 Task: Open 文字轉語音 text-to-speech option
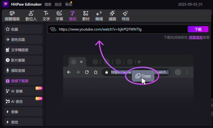(x=23, y=50)
